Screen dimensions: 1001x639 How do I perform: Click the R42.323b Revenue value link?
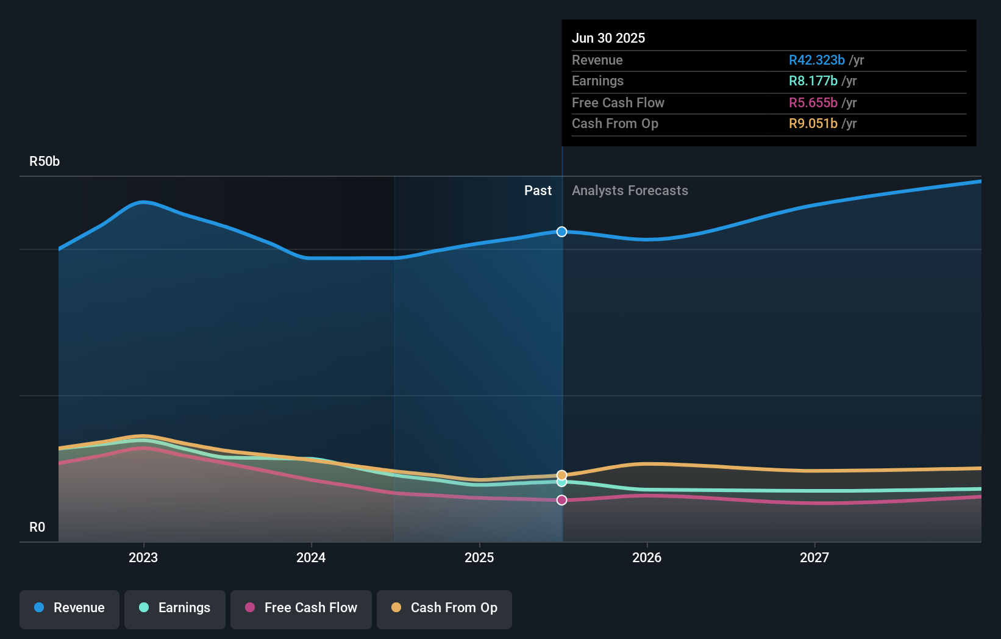[817, 60]
